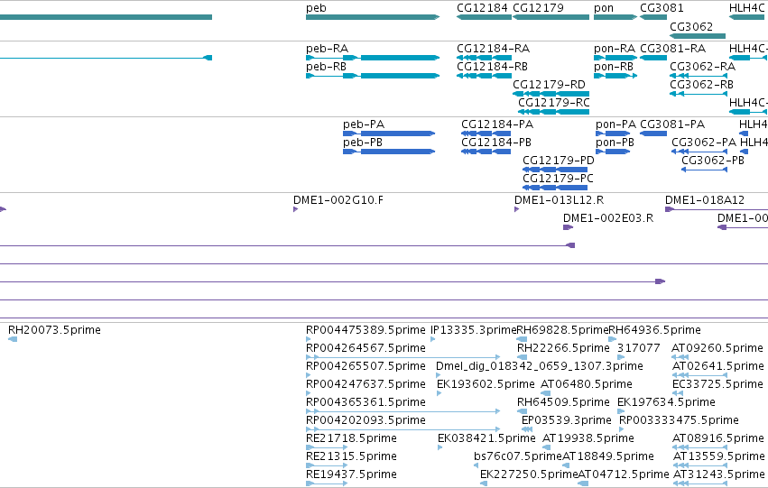The height and width of the screenshot is (488, 768).
Task: Click the RP004247637.5prime EST label
Action: click(365, 384)
